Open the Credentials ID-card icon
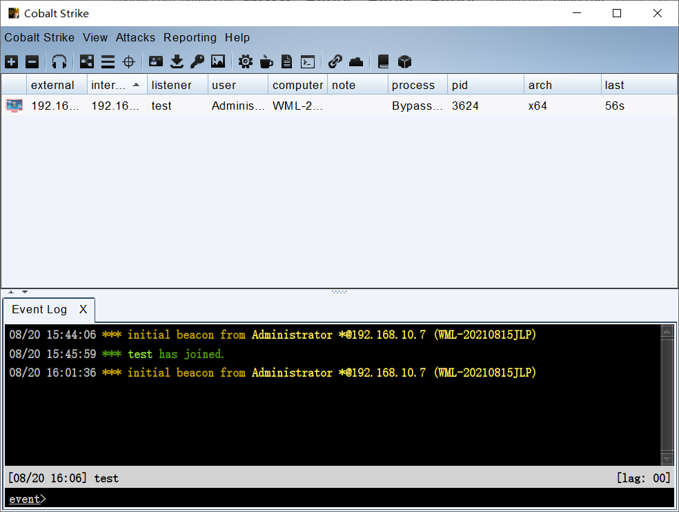679x512 pixels. (156, 61)
